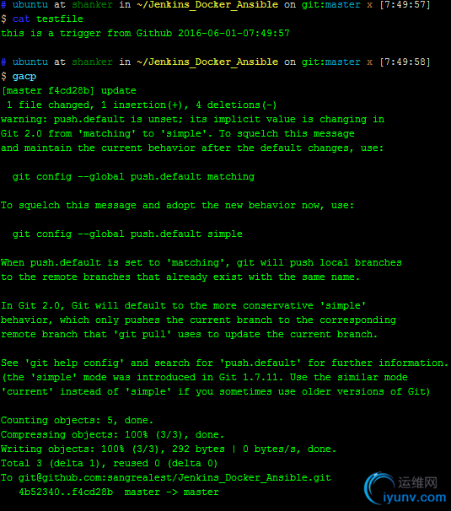Click 'Total 3 (delta 1), reused 0' line
451x511 pixels.
pos(109,464)
